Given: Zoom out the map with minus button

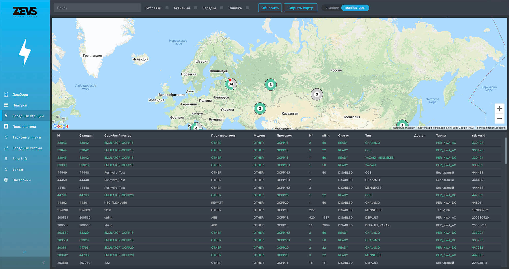Looking at the screenshot, I should tap(499, 119).
